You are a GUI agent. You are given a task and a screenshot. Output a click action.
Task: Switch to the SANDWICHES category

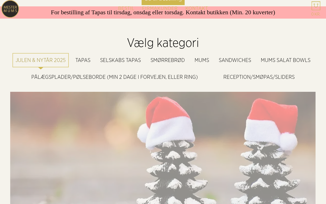pyautogui.click(x=235, y=60)
